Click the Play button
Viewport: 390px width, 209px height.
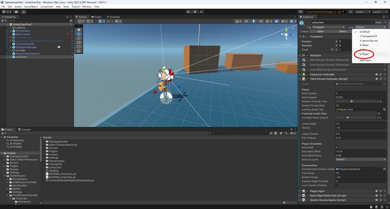pos(188,12)
